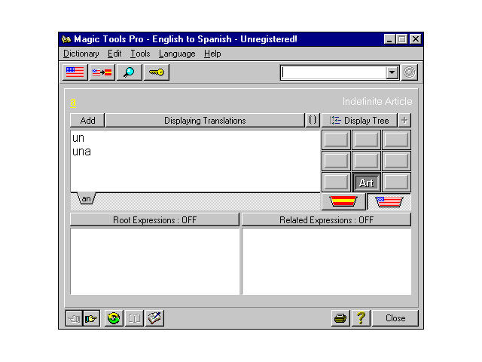The width and height of the screenshot is (482, 362).
Task: Click the printer icon
Action: click(x=340, y=318)
